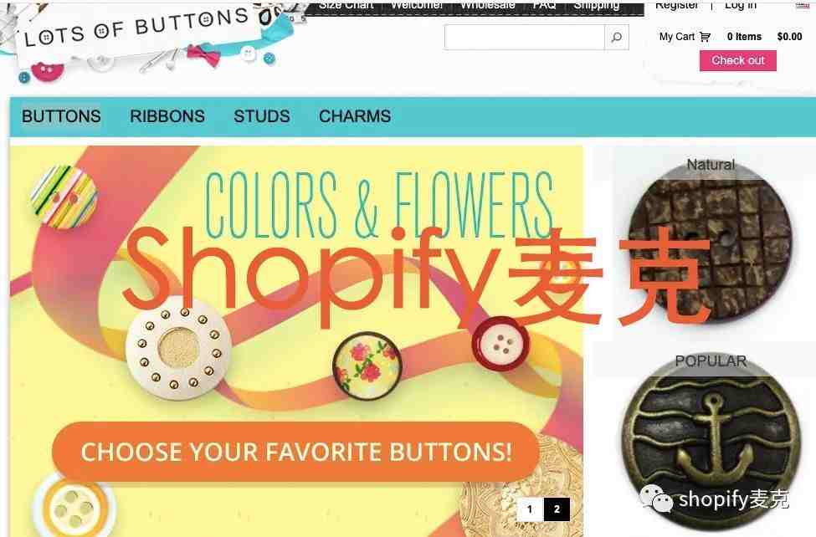The image size is (816, 537).
Task: Go to banner slide 2
Action: [x=557, y=509]
